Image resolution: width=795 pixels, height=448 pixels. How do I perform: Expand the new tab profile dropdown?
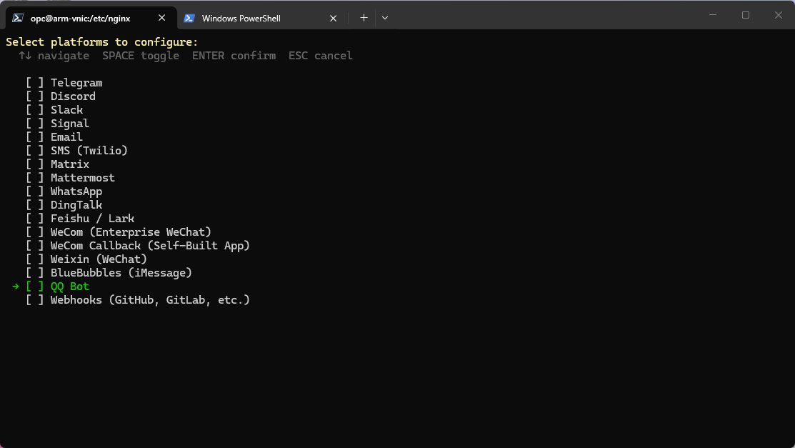point(385,18)
